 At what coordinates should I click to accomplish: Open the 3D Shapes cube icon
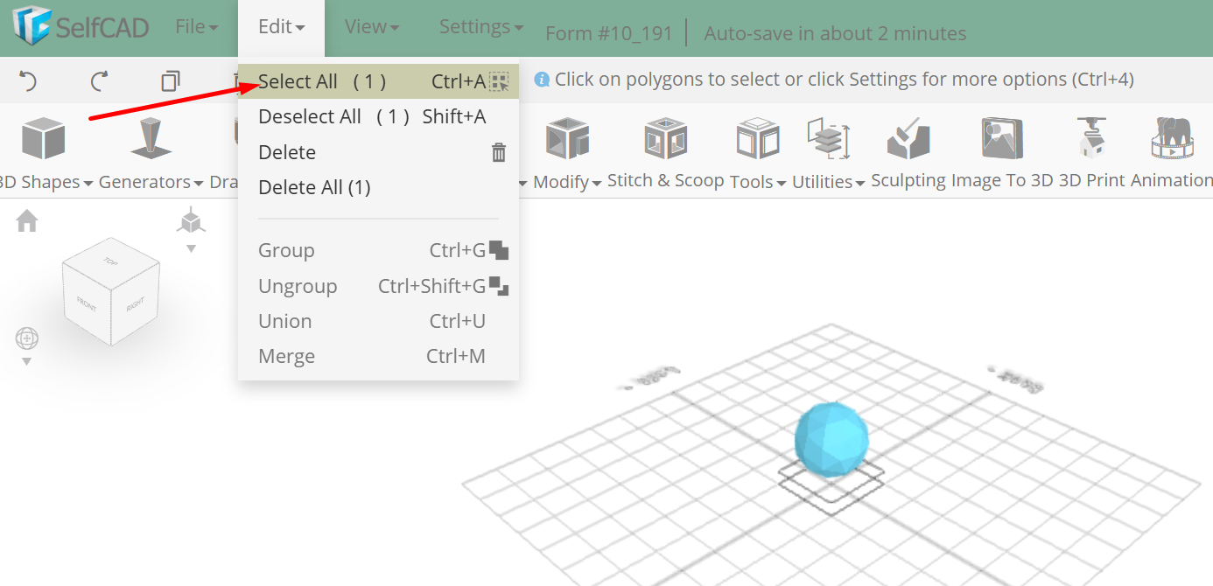pyautogui.click(x=43, y=138)
